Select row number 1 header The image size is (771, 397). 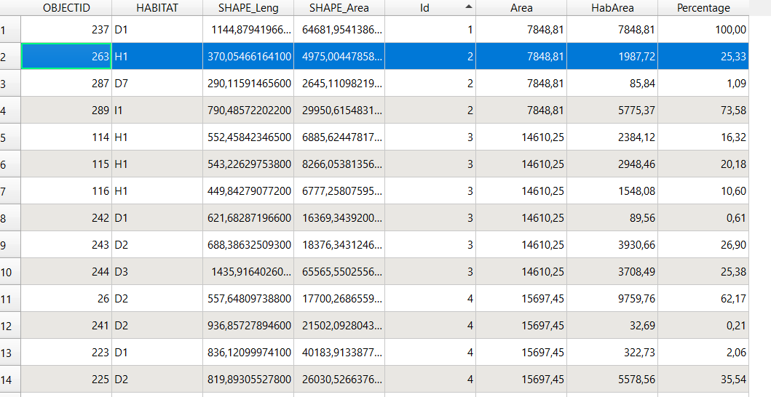(10, 30)
